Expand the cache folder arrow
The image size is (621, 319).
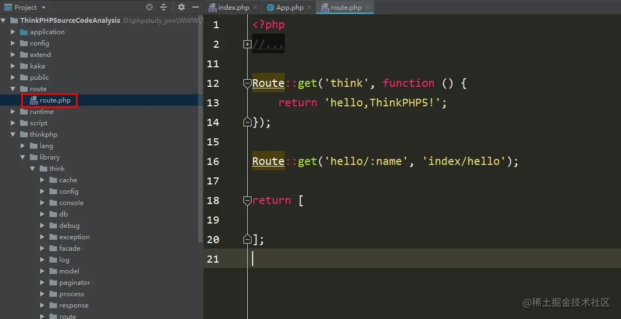click(x=42, y=180)
